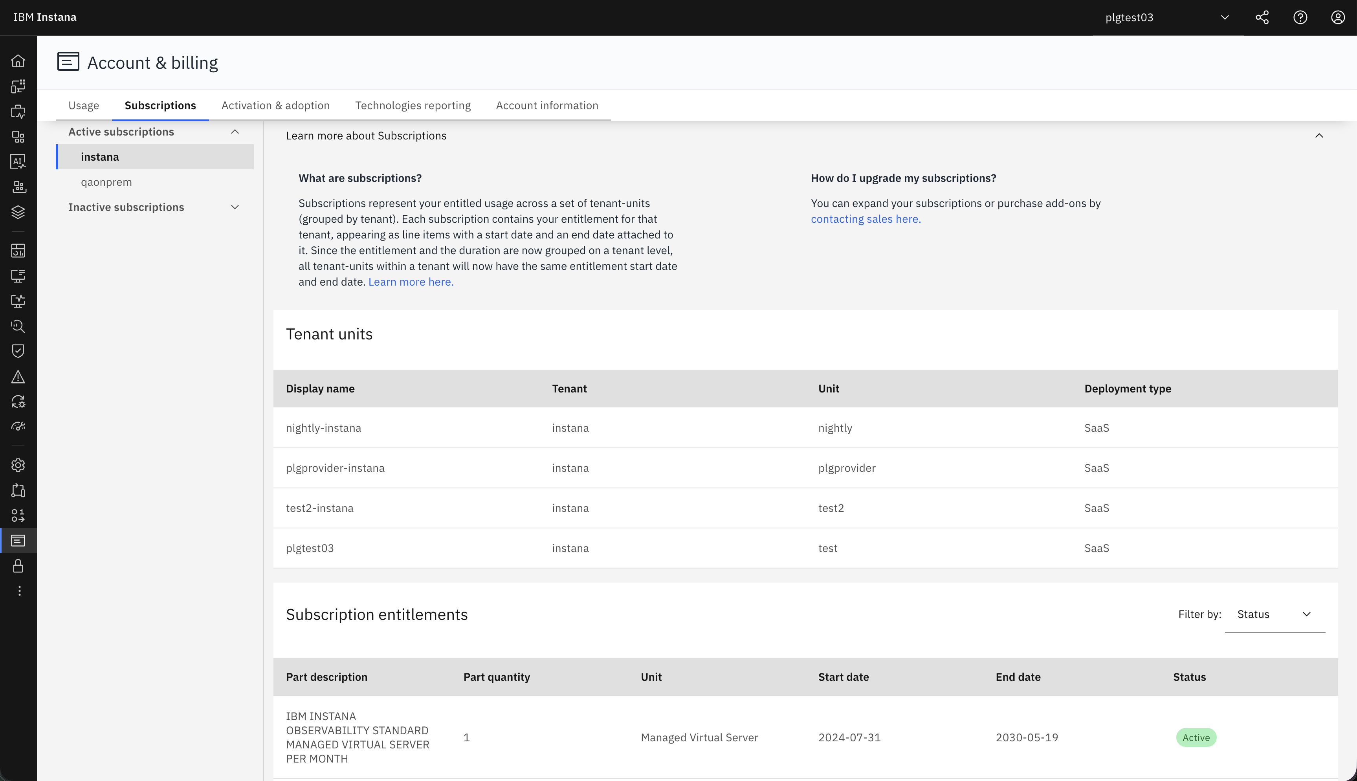Open the plgtest03 tenant unit dropdown
Viewport: 1357px width, 781px height.
click(x=1168, y=18)
